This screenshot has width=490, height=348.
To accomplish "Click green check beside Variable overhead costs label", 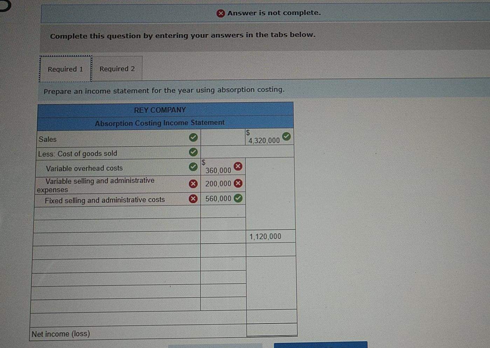I will [x=193, y=167].
